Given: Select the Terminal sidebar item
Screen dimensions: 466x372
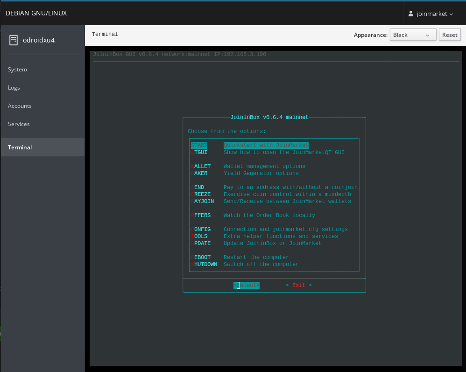Looking at the screenshot, I should pyautogui.click(x=43, y=147).
